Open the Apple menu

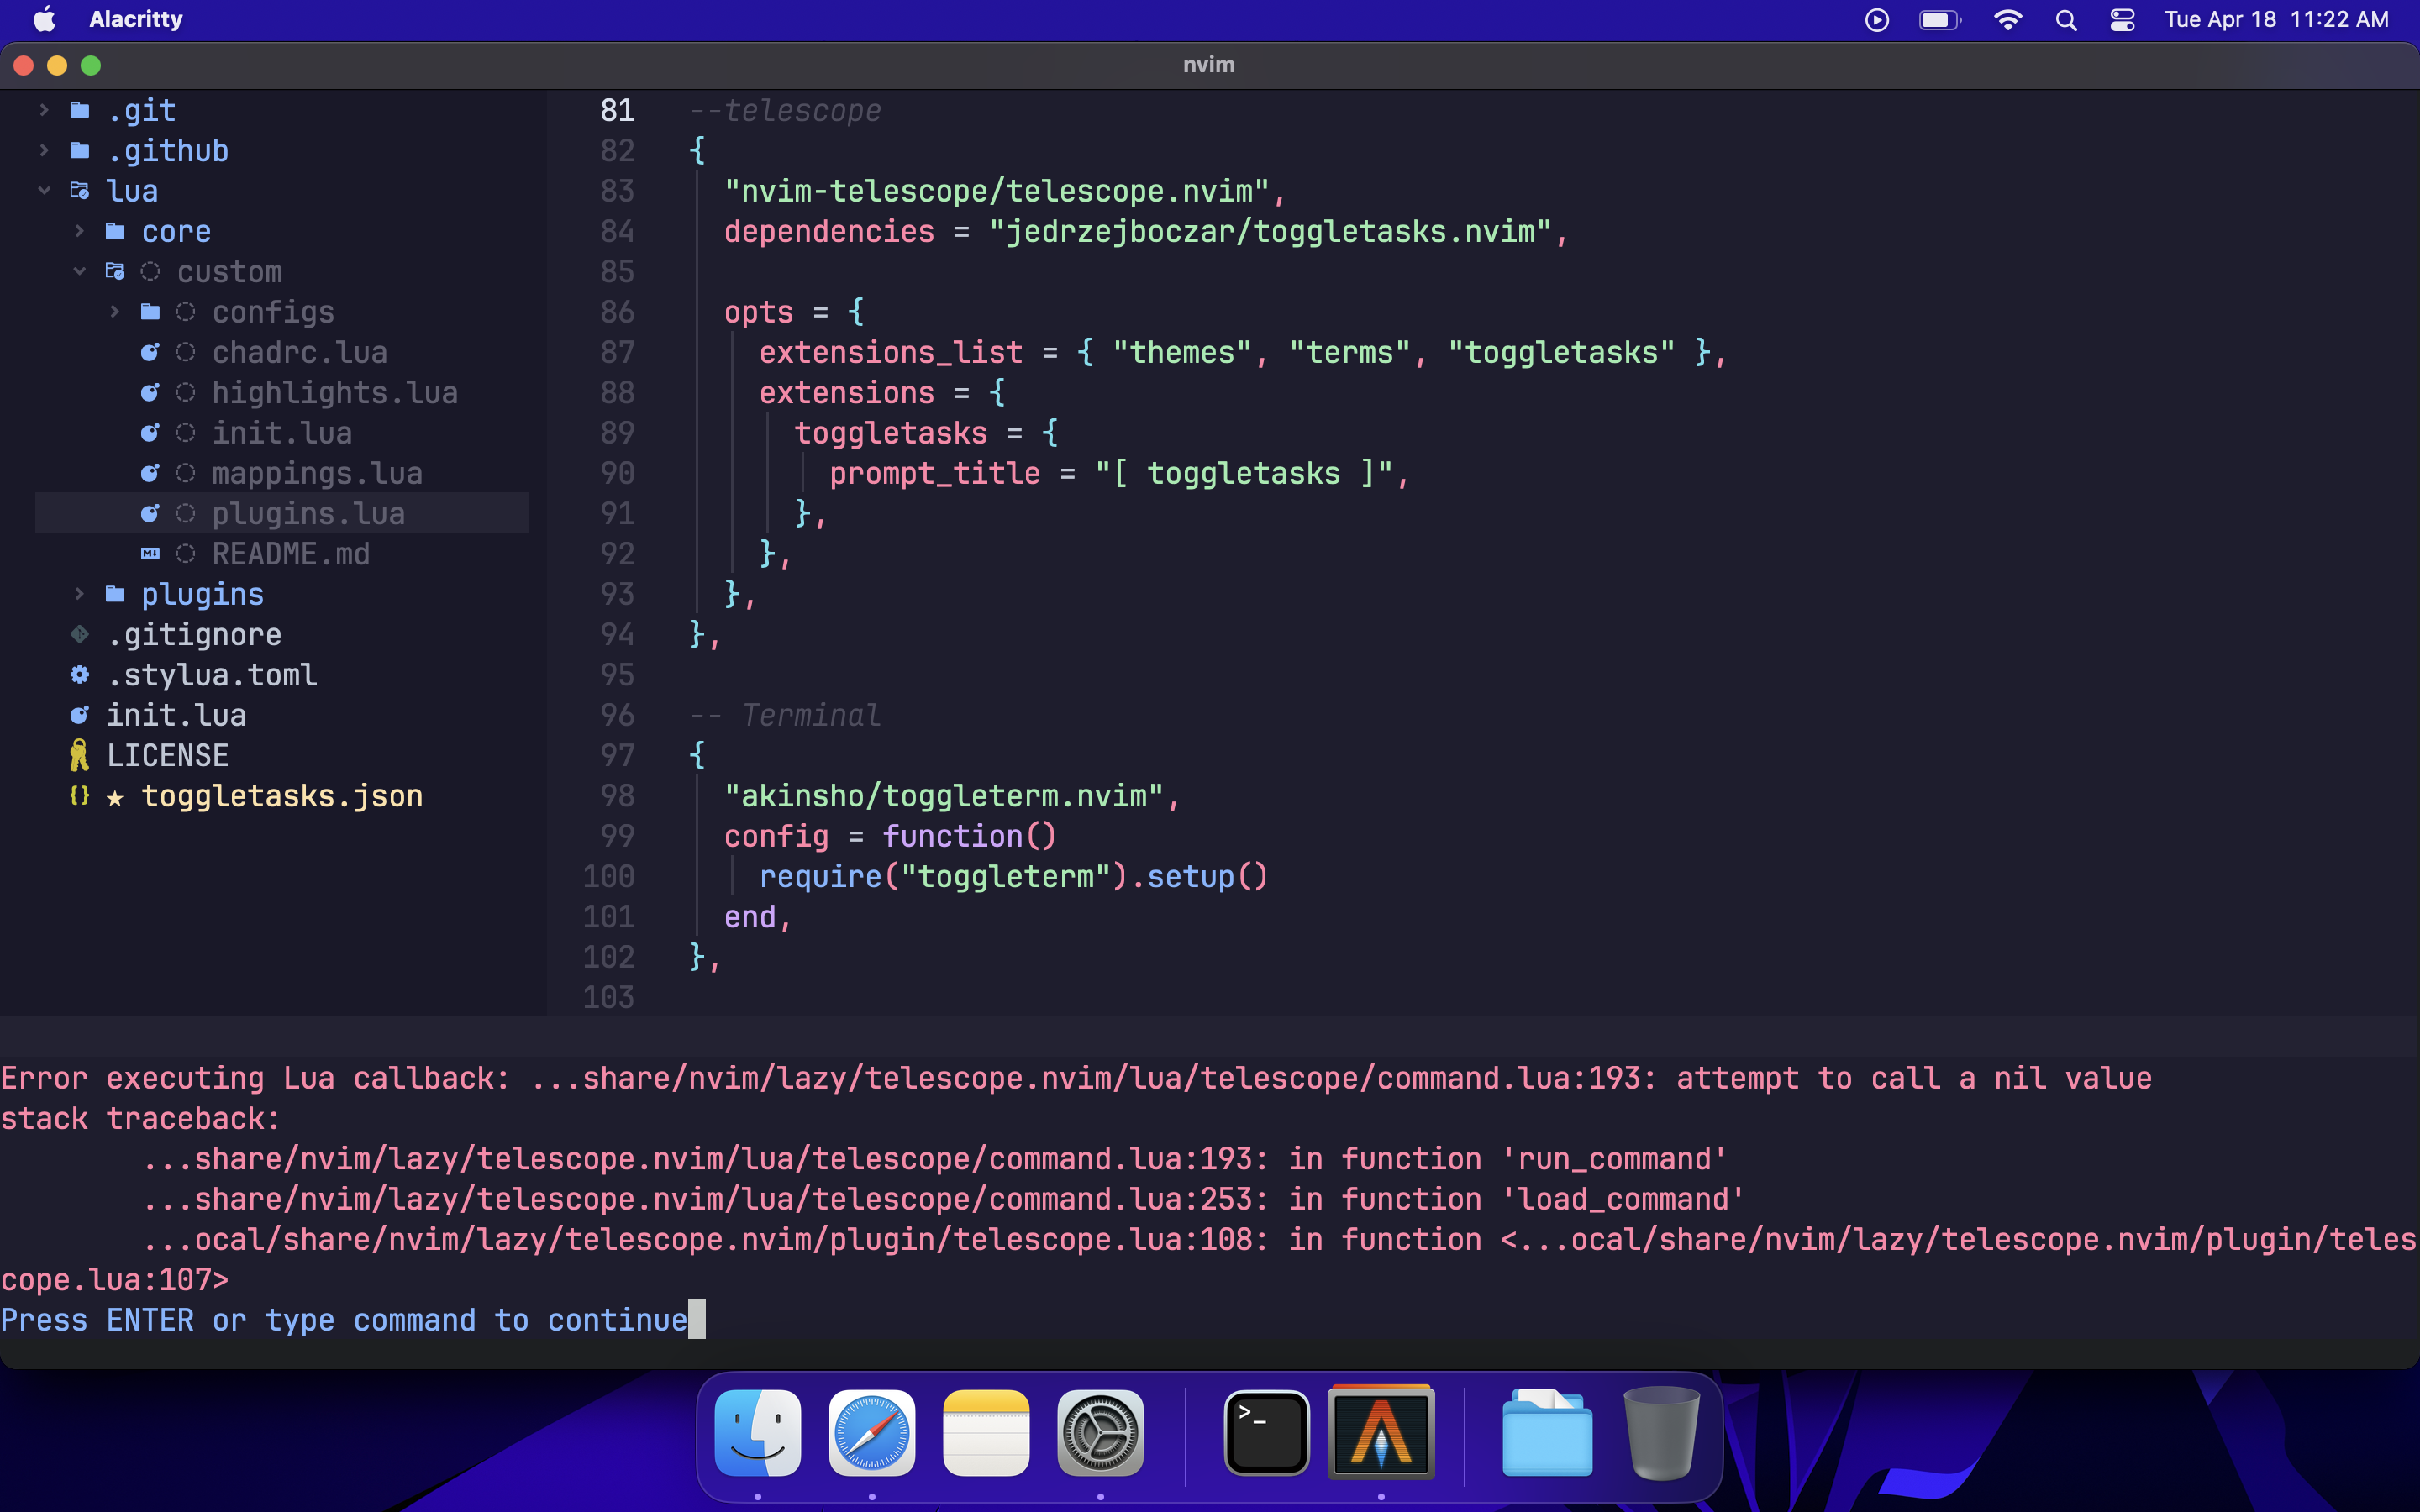pyautogui.click(x=42, y=19)
